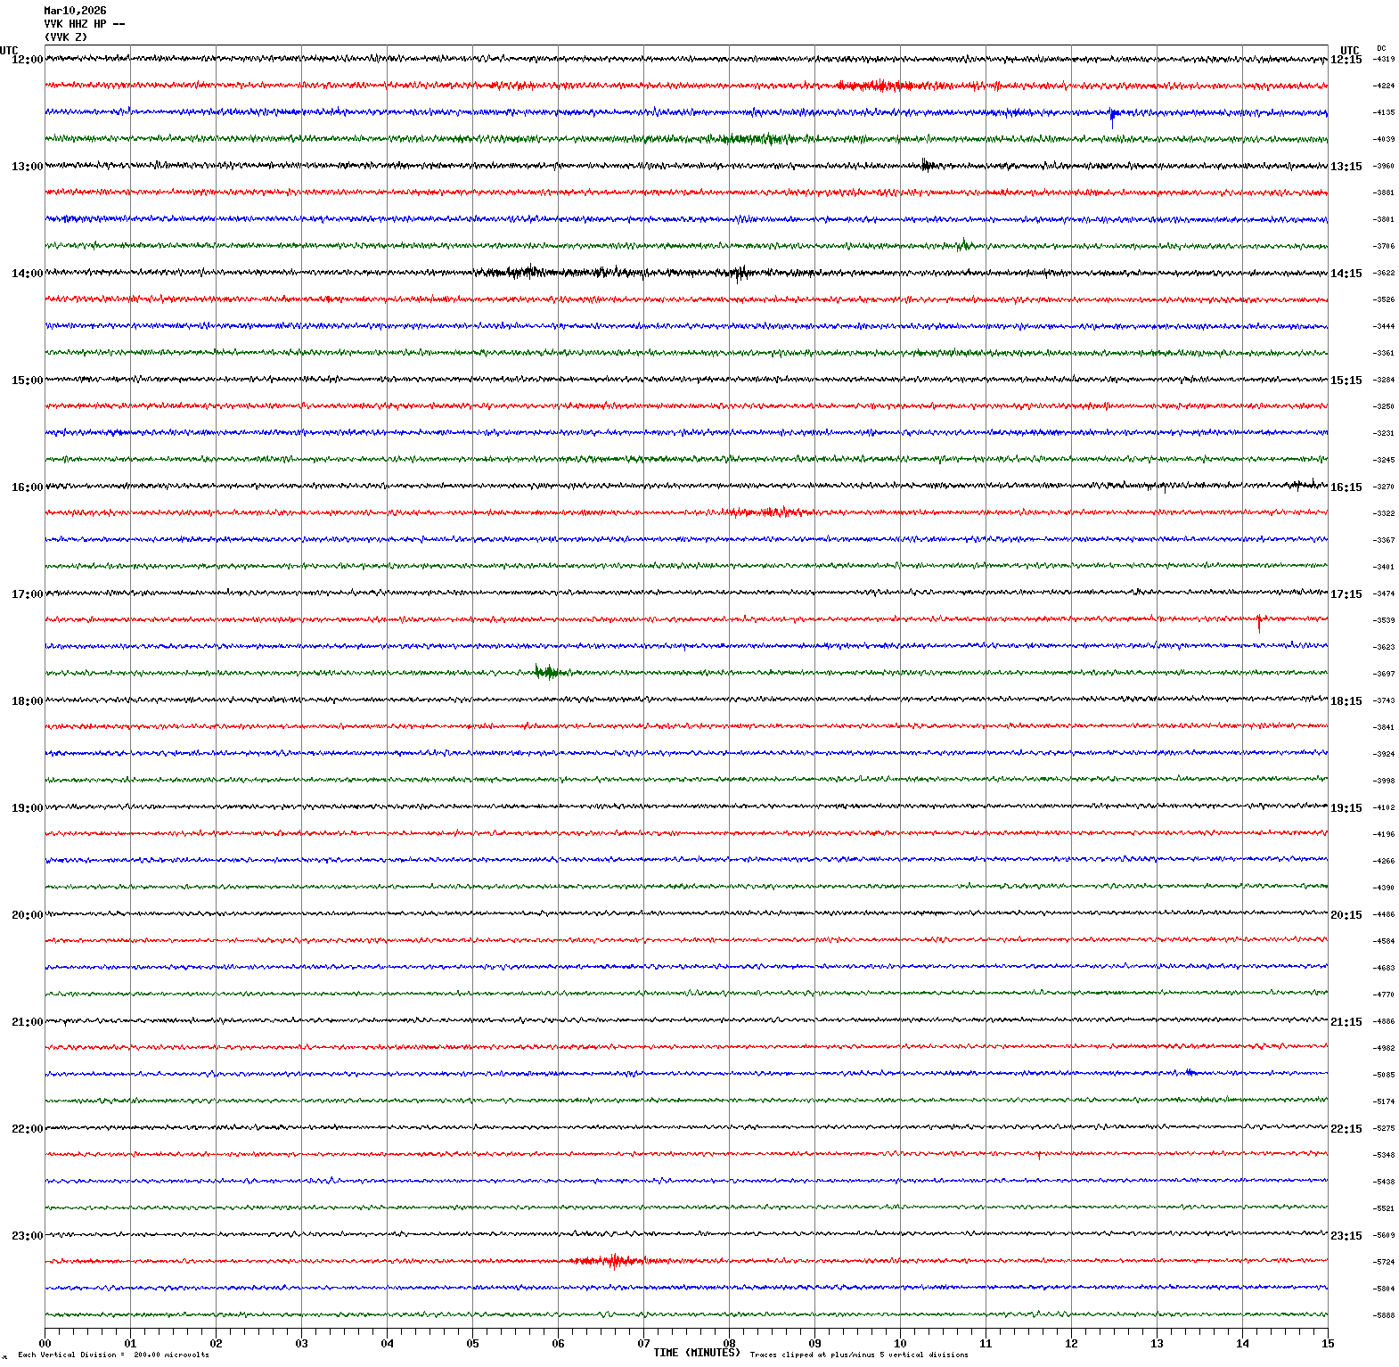Click the 00 minute tick on bottom axis
This screenshot has width=1399, height=1367.
pos(45,1344)
